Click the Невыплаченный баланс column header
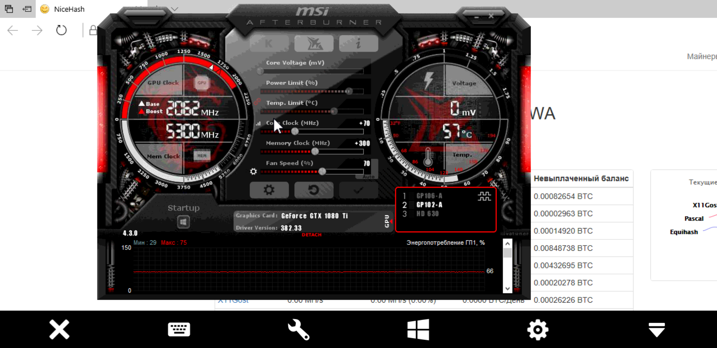717x348 pixels. [581, 179]
